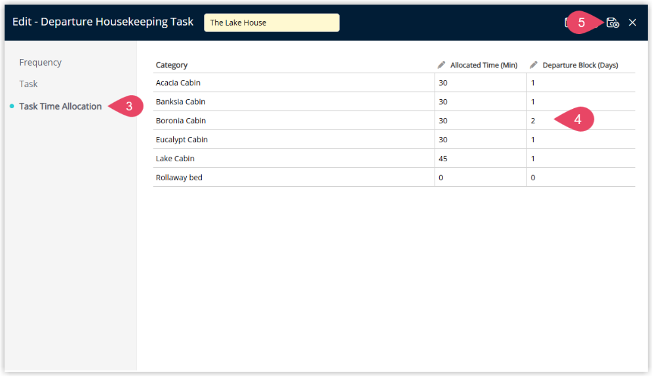Edit Banksia Cabin departure block cell

(x=580, y=102)
